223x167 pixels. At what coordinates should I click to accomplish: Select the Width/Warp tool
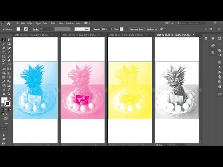4,69
